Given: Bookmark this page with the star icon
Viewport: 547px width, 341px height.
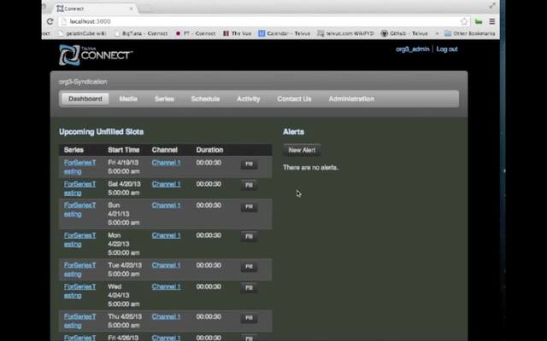Looking at the screenshot, I should pos(465,21).
